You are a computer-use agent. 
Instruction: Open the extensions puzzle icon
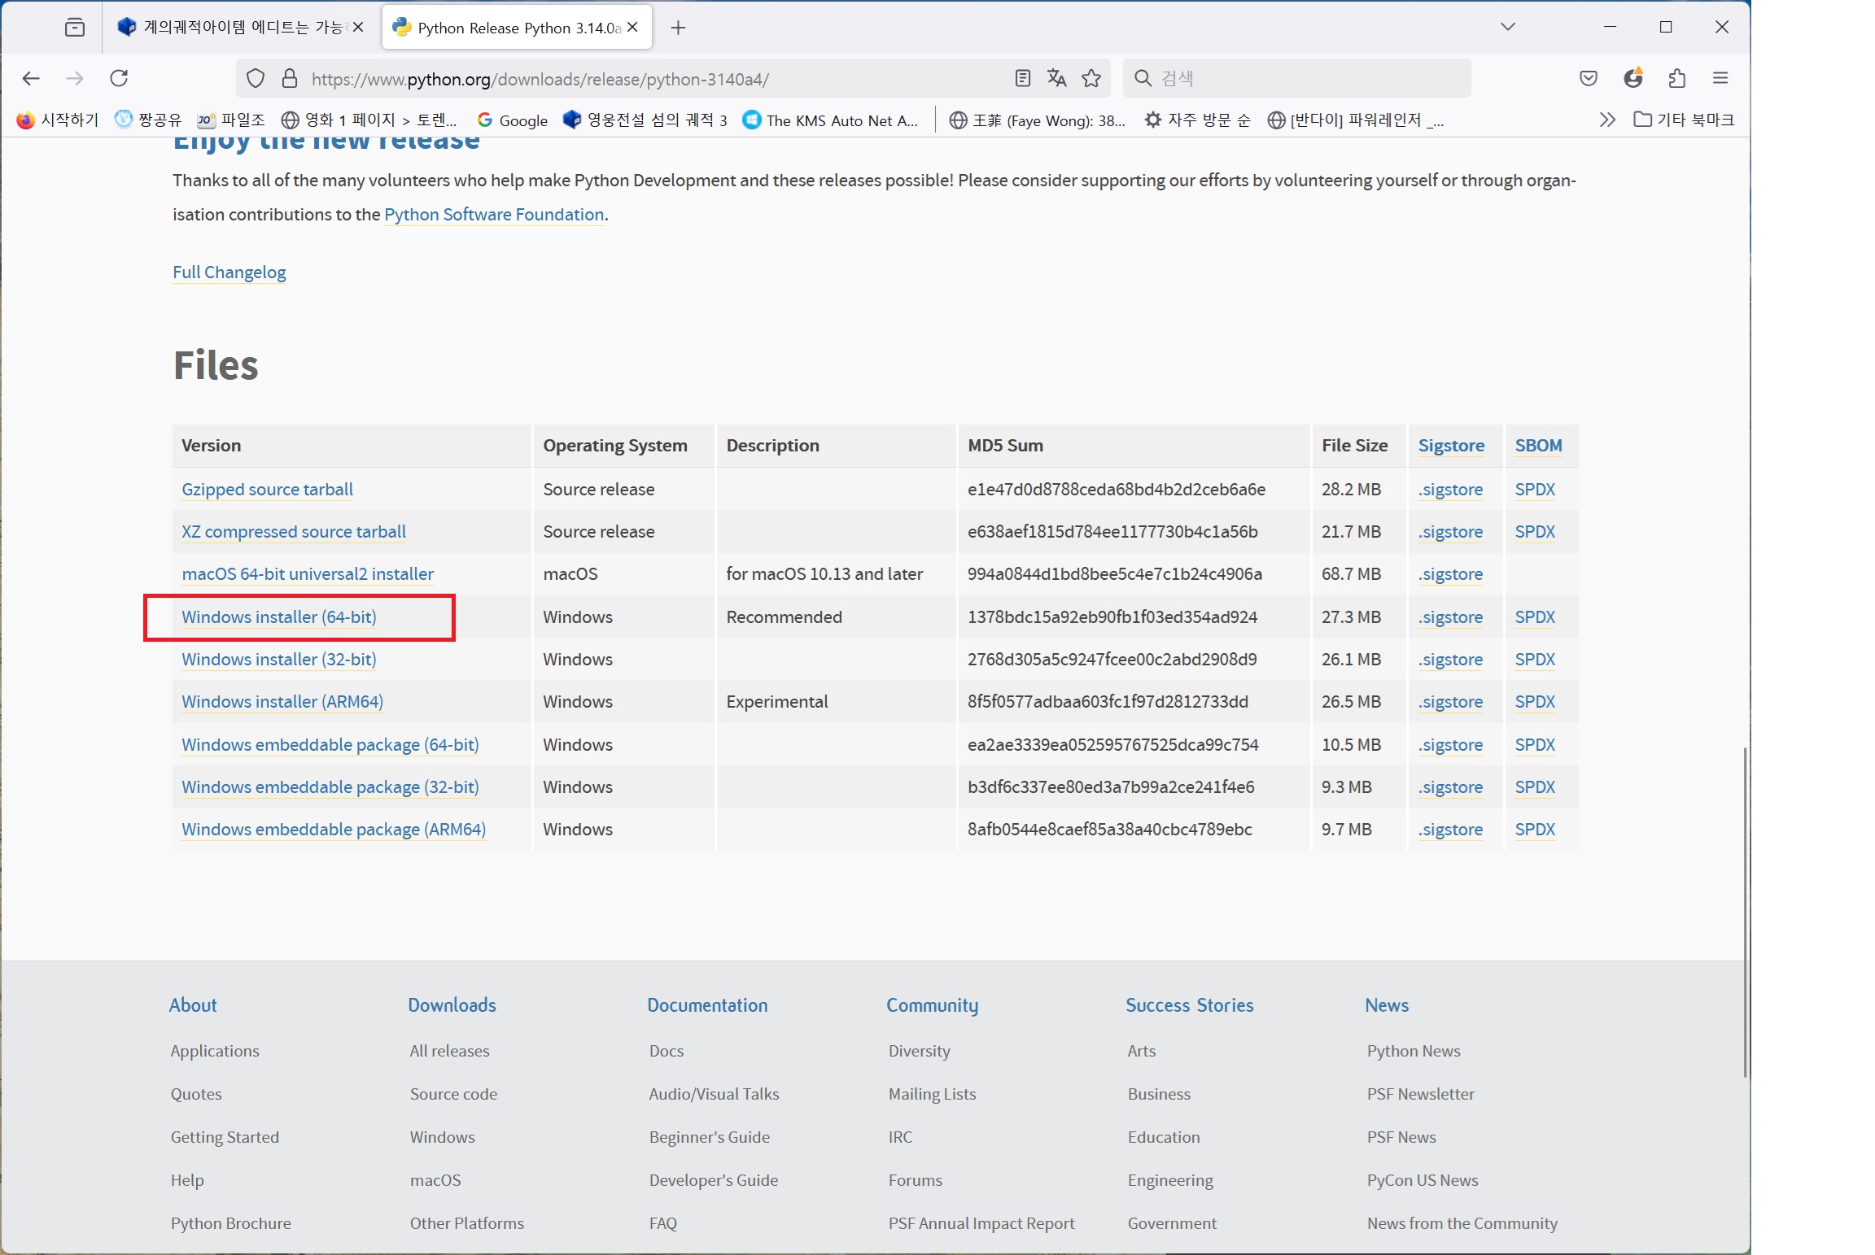click(x=1676, y=78)
